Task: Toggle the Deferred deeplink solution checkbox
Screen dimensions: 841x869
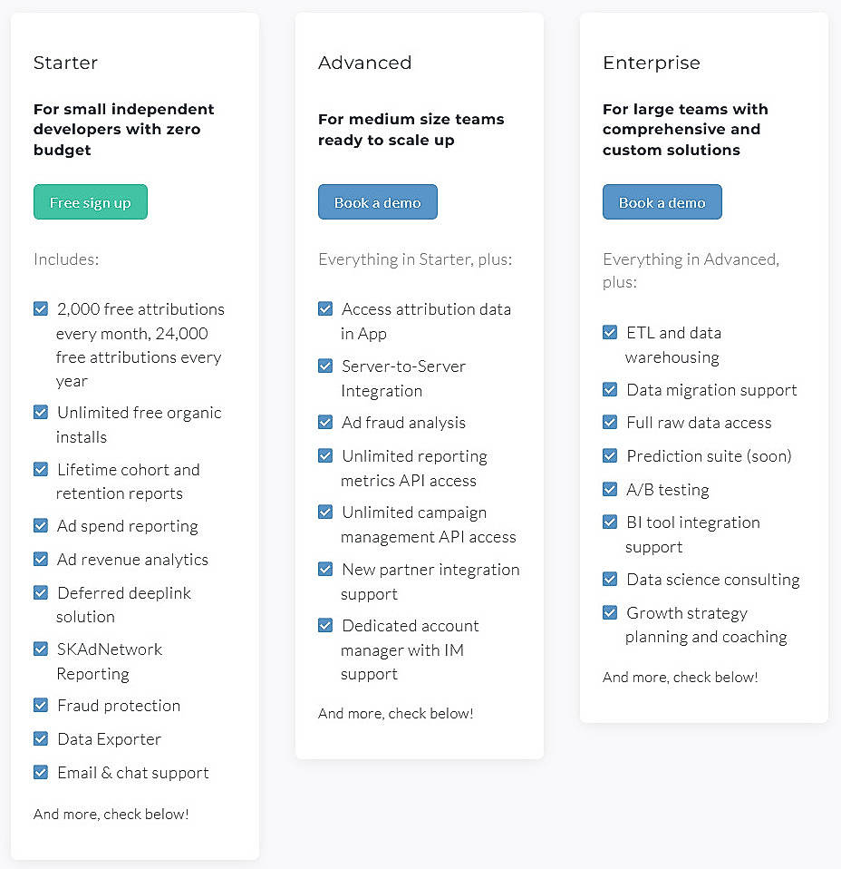Action: [41, 592]
